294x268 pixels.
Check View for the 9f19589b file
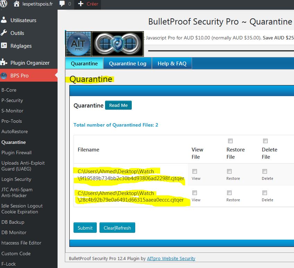coord(194,172)
